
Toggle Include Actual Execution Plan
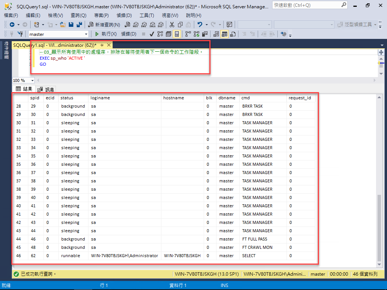(x=188, y=34)
